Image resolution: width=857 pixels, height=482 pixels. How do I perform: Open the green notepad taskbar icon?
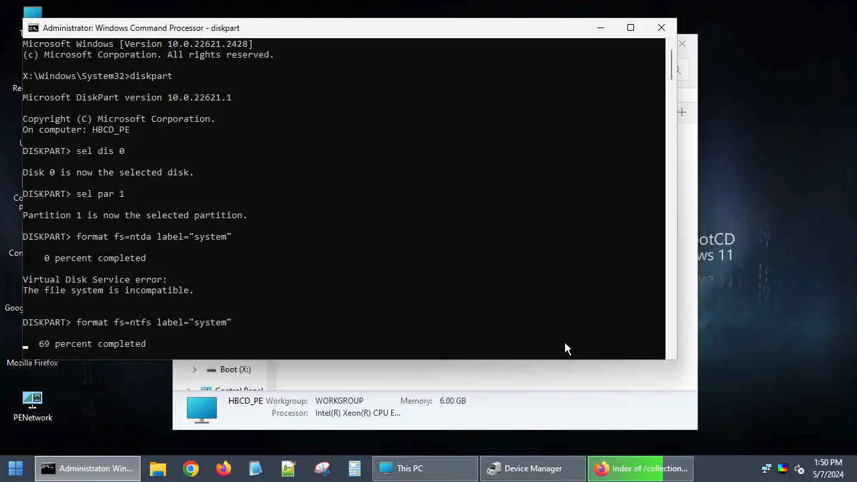click(x=289, y=468)
